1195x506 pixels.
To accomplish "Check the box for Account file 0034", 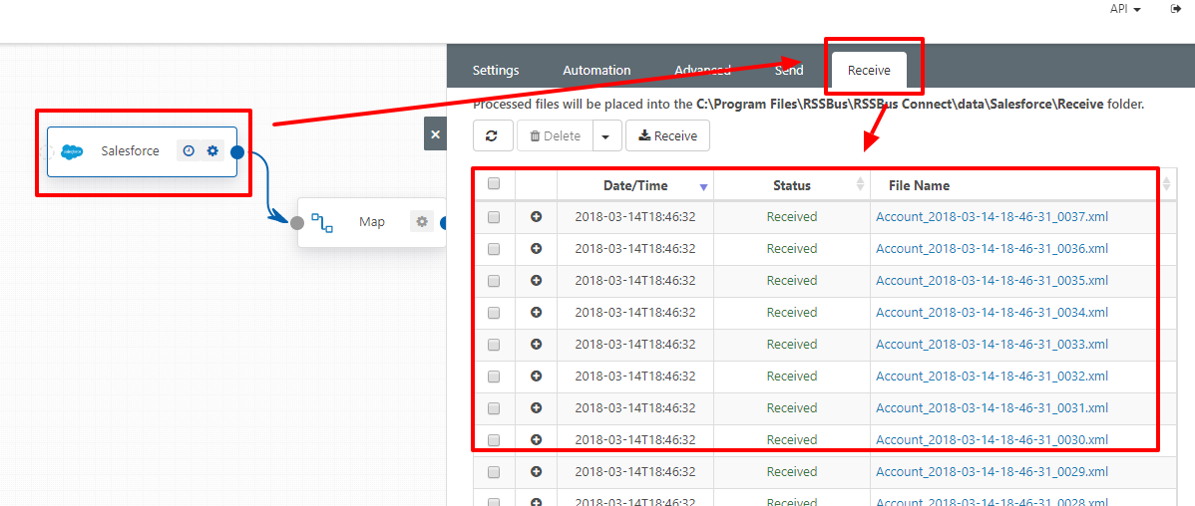I will (x=493, y=313).
